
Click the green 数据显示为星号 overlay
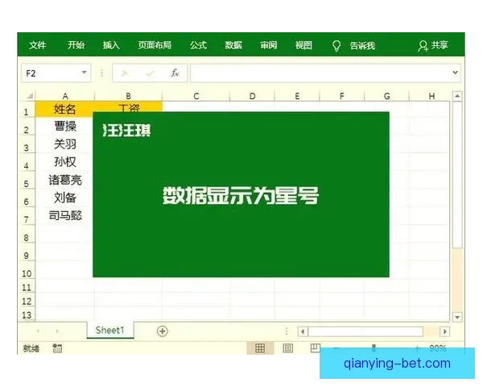click(x=241, y=195)
